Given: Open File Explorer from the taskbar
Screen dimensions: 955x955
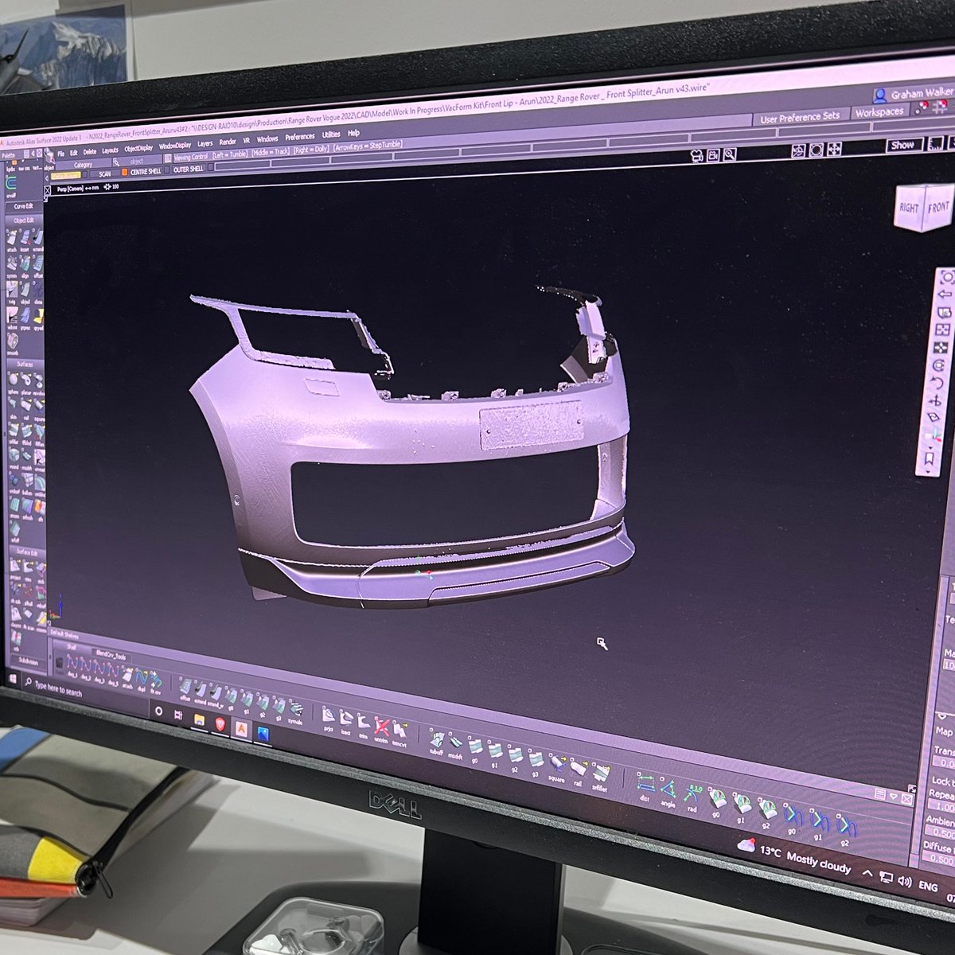Looking at the screenshot, I should coord(199,720).
